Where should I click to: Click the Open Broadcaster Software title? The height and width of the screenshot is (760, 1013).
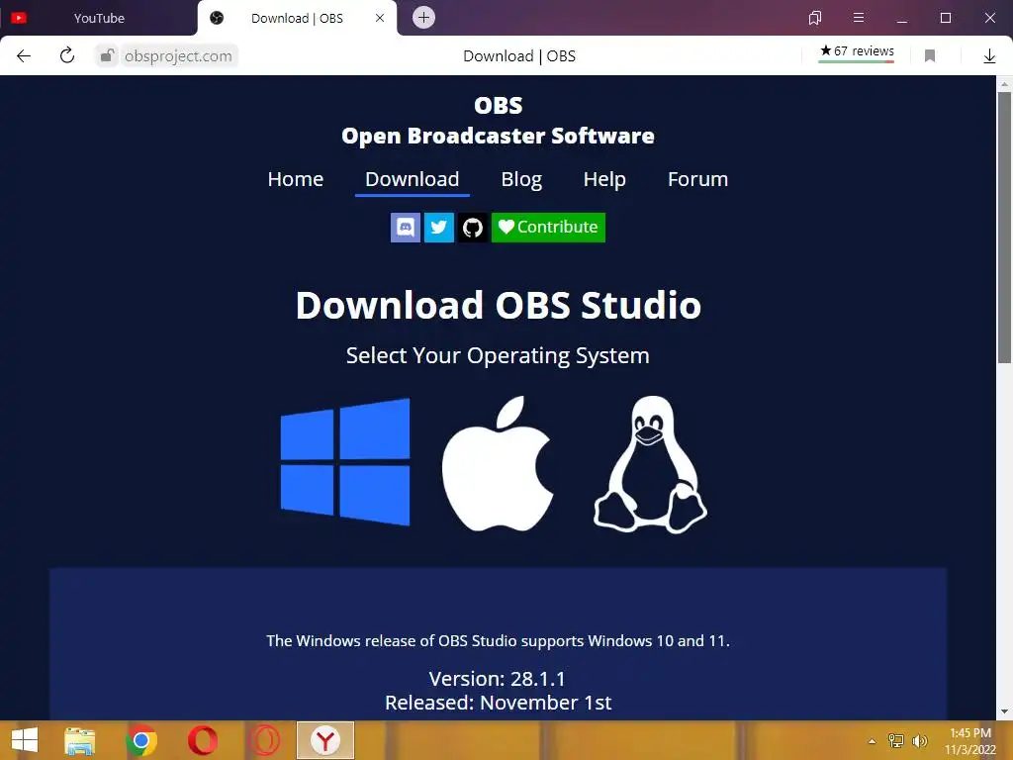[499, 136]
